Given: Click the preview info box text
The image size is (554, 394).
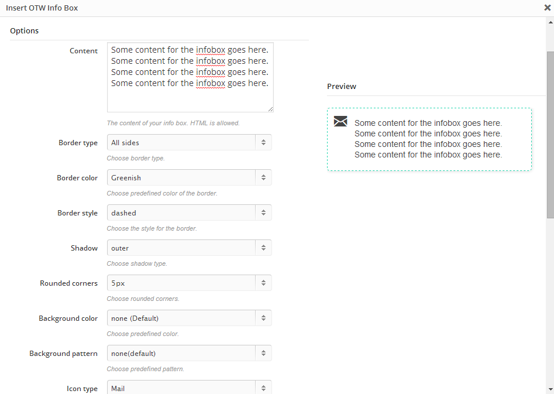Looking at the screenshot, I should click(428, 139).
